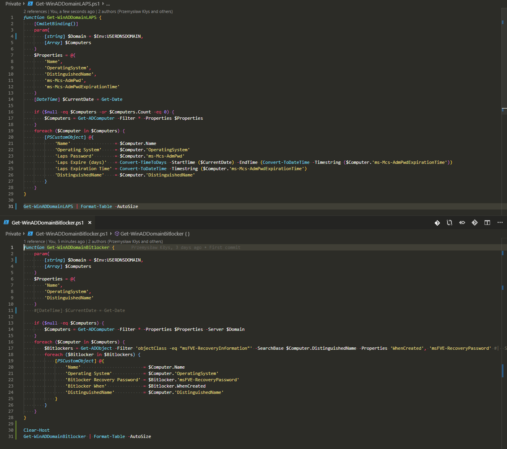Expand the Private folder in the top breadcrumb
The height and width of the screenshot is (449, 507).
(13, 4)
